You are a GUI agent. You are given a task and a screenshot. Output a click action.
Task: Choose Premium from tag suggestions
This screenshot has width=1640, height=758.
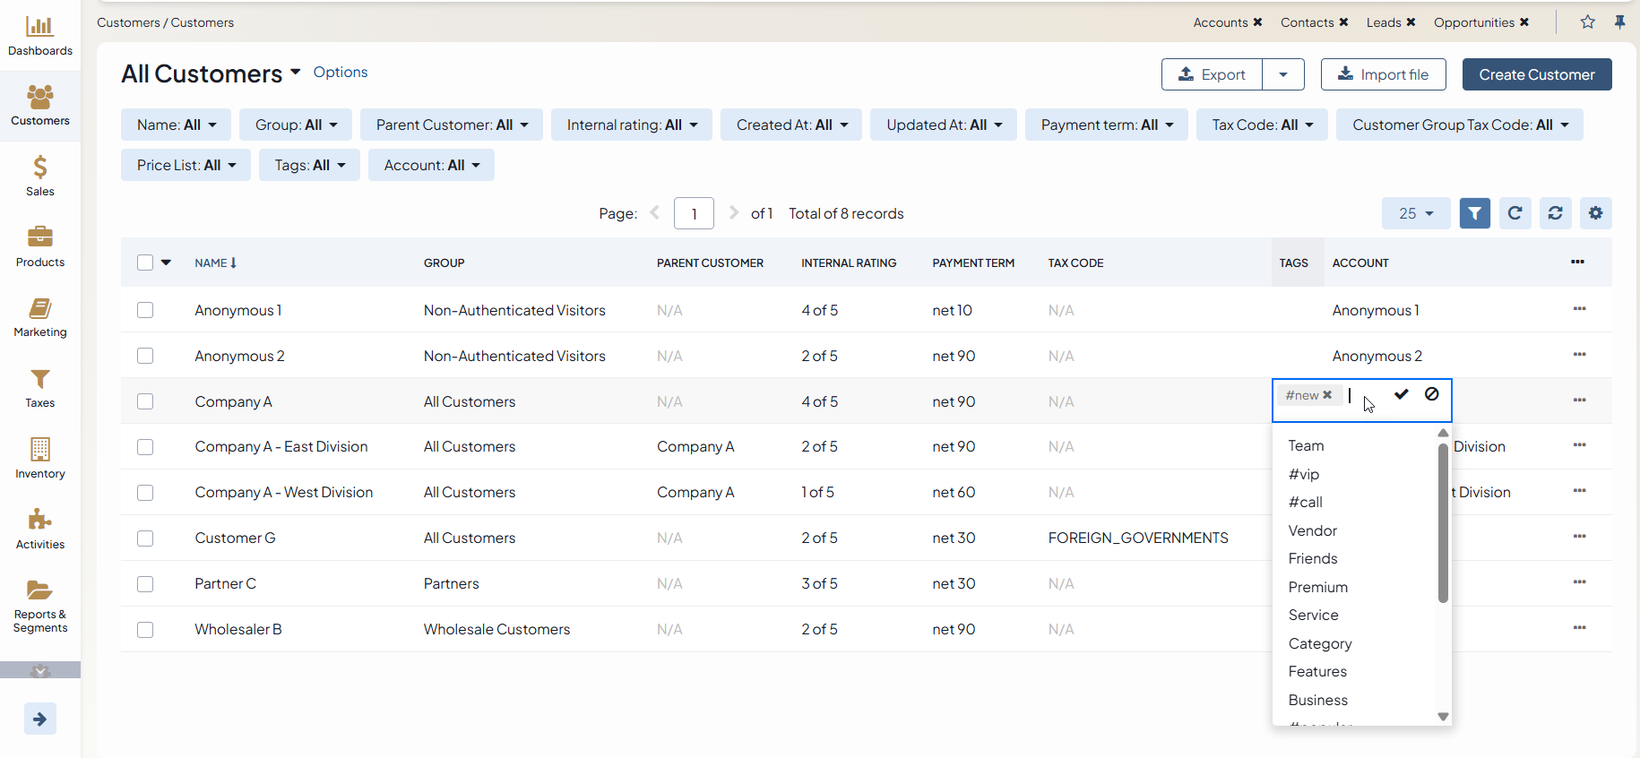point(1317,587)
